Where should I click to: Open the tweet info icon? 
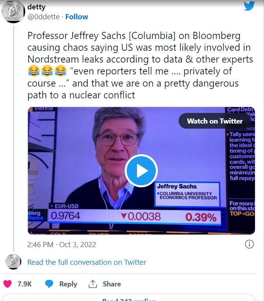click(x=249, y=244)
